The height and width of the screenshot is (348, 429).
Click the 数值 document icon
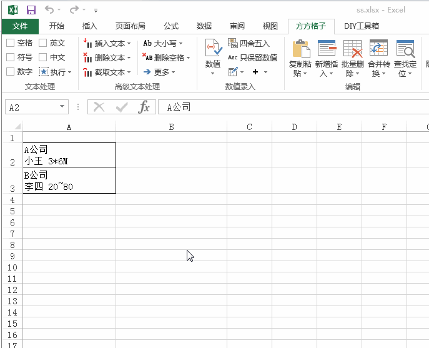tap(214, 48)
